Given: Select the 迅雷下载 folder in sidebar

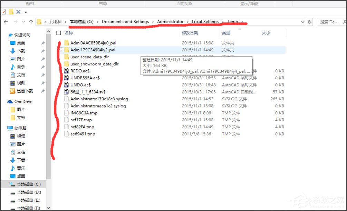Looking at the screenshot, I should point(25,91).
